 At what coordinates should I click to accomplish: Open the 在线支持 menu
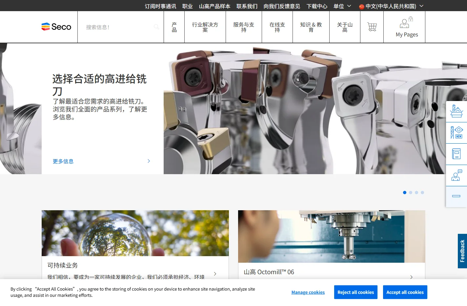click(x=277, y=27)
